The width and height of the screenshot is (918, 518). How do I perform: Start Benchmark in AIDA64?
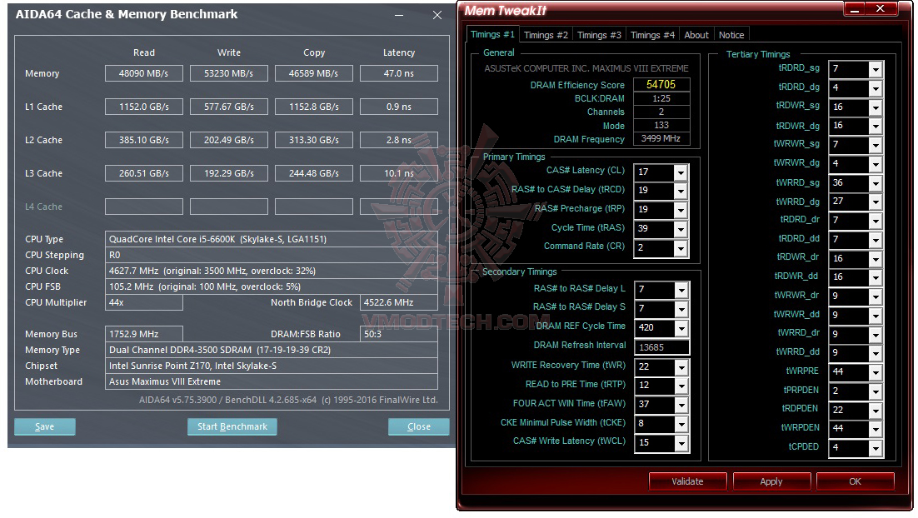[x=234, y=426]
